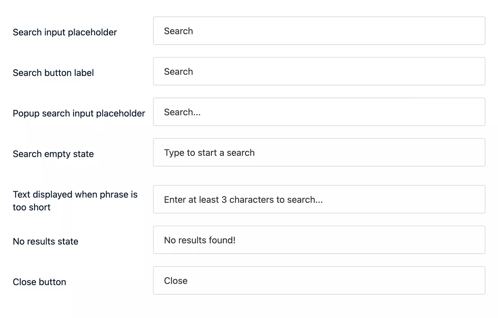Click the field containing 'Enter at least 3 characters to search...'
Image resolution: width=498 pixels, height=318 pixels.
(x=319, y=199)
